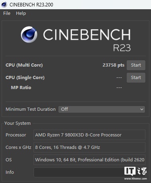Click the CPU (Single Core) label

click(x=25, y=77)
